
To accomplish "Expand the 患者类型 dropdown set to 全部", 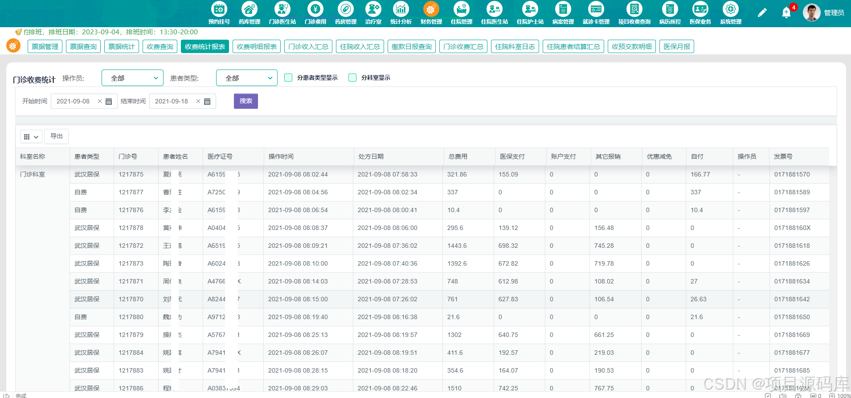I will click(247, 78).
